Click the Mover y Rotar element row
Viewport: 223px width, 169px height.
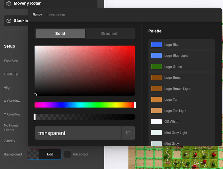pos(51,4)
